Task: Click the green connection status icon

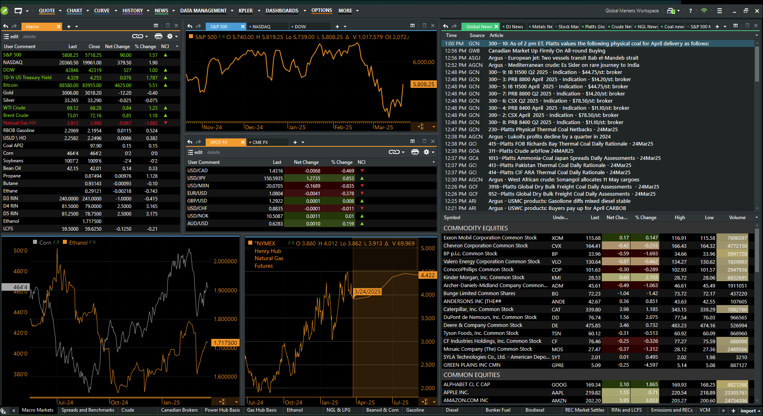Action: (x=704, y=11)
